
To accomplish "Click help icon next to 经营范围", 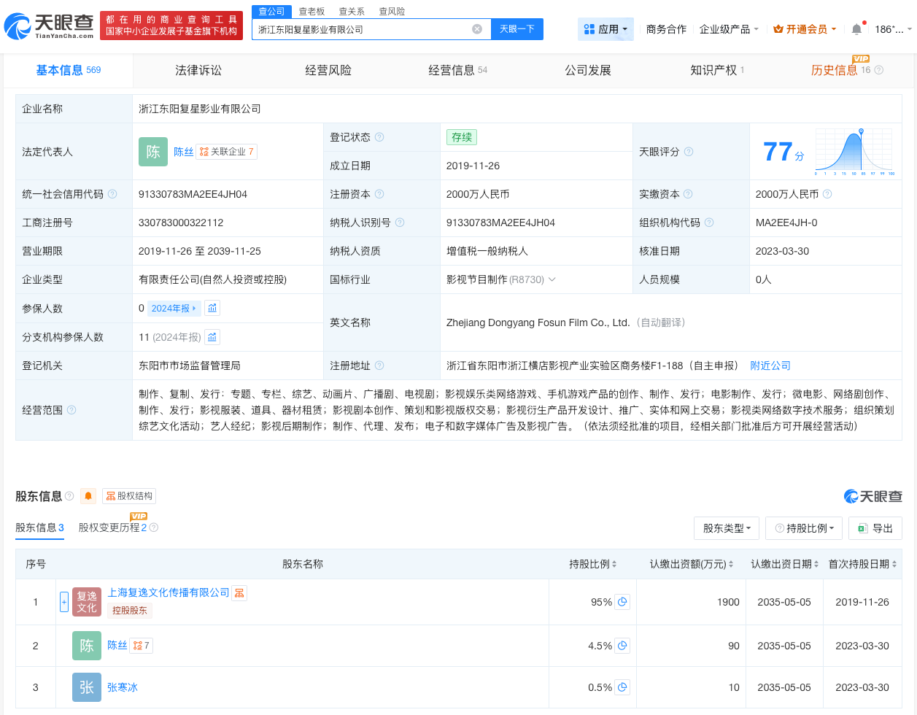I will (71, 410).
